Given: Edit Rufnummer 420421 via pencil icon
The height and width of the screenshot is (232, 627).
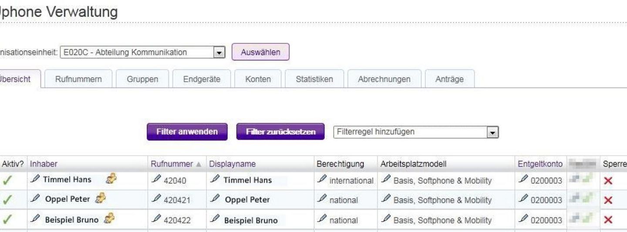Looking at the screenshot, I should click(x=156, y=198).
